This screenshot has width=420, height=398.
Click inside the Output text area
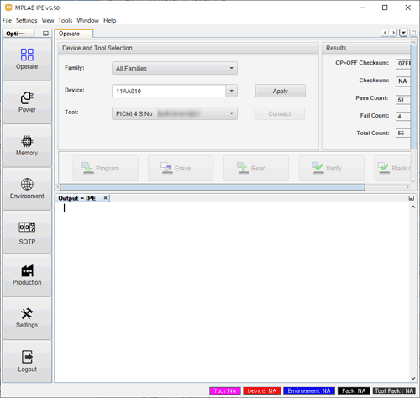point(233,291)
